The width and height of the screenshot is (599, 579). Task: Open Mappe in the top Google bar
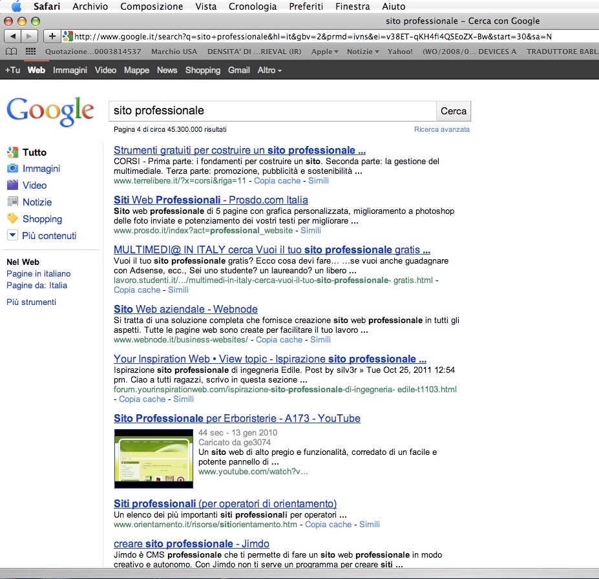[x=136, y=70]
